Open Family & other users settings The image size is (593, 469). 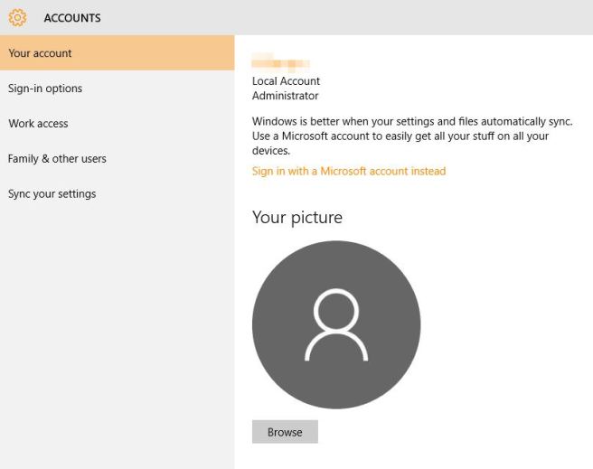coord(57,159)
